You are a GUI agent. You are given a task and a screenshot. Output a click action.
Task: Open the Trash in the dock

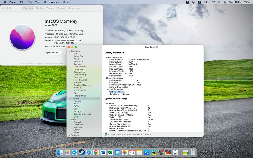tap(193, 152)
